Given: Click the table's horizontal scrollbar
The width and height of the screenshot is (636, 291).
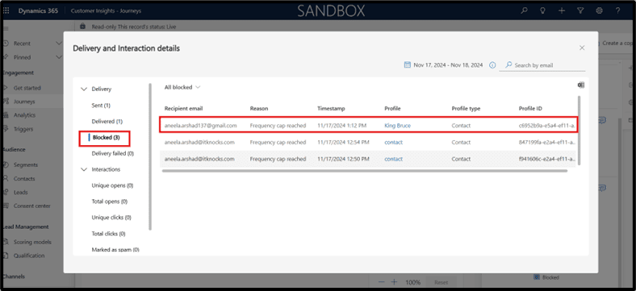Looking at the screenshot, I should pos(364,171).
